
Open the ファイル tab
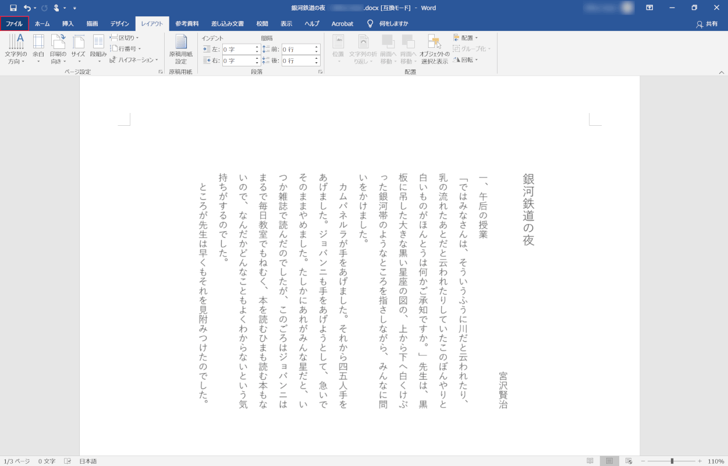14,24
